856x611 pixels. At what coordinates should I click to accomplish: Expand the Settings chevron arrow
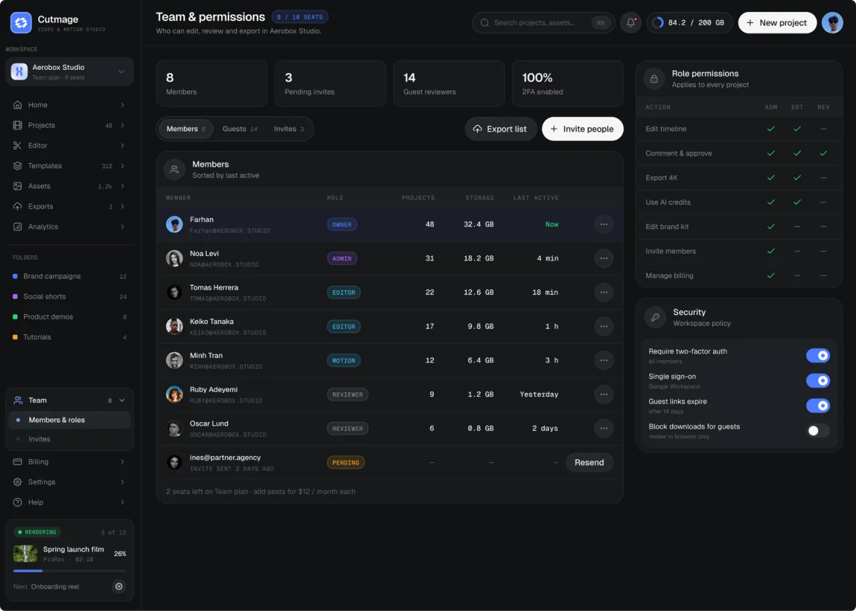click(x=122, y=482)
